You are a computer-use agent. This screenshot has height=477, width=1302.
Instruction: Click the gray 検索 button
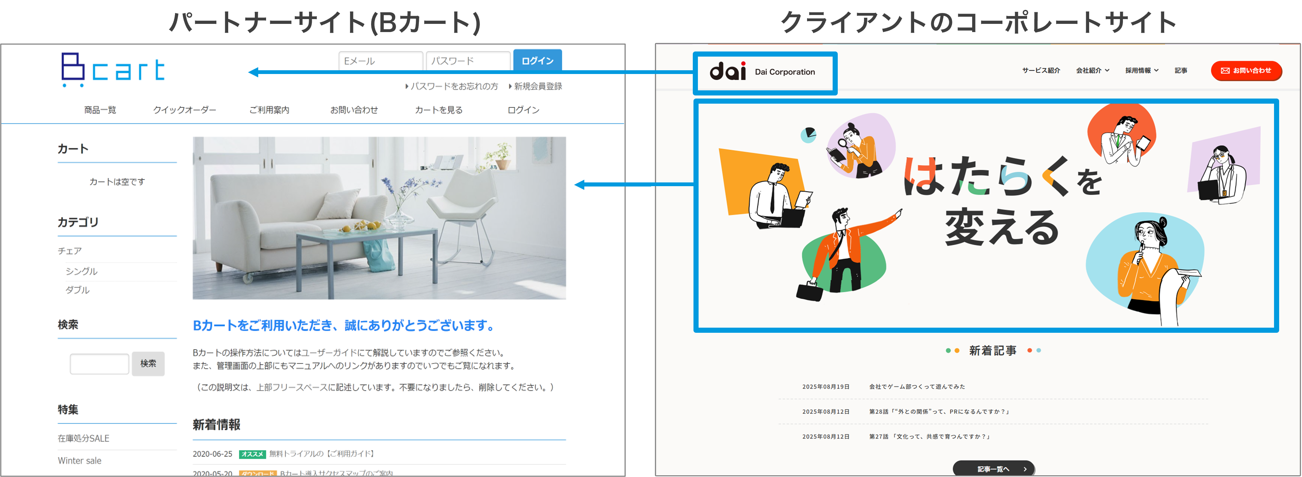tap(148, 364)
